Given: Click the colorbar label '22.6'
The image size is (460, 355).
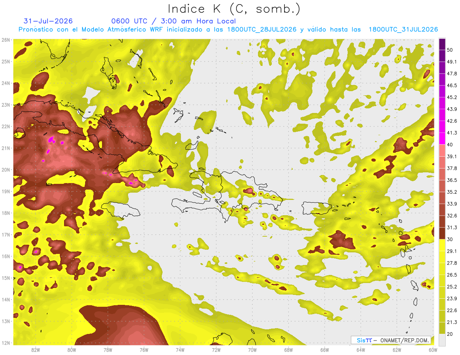Looking at the screenshot, I should tap(452, 310).
